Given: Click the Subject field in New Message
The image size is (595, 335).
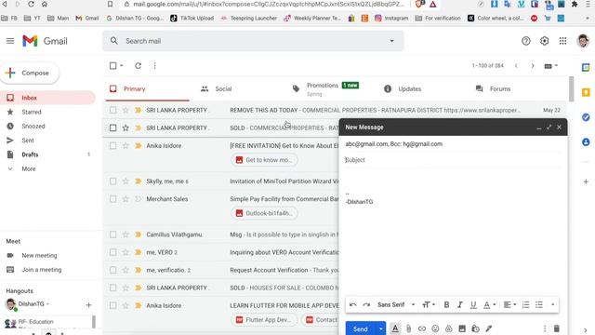Looking at the screenshot, I should pos(453,160).
